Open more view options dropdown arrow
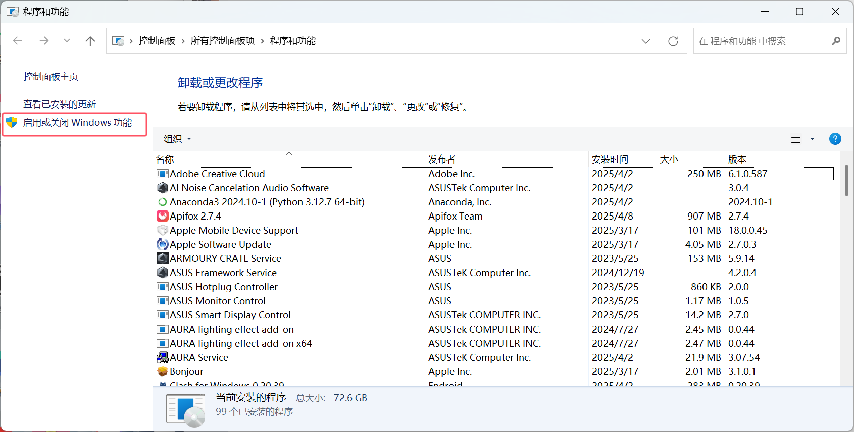This screenshot has height=432, width=854. [812, 139]
